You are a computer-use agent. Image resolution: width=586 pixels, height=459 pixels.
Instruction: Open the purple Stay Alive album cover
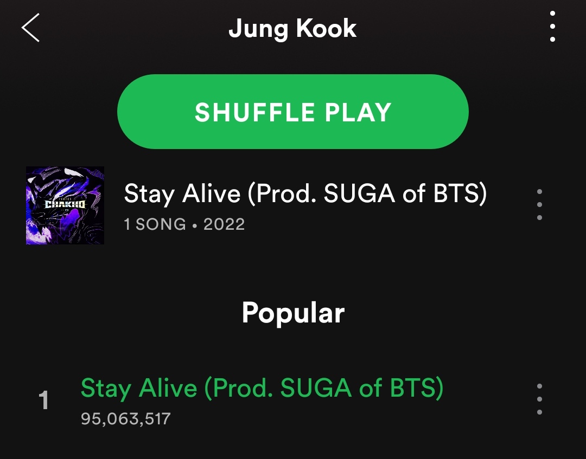(65, 205)
